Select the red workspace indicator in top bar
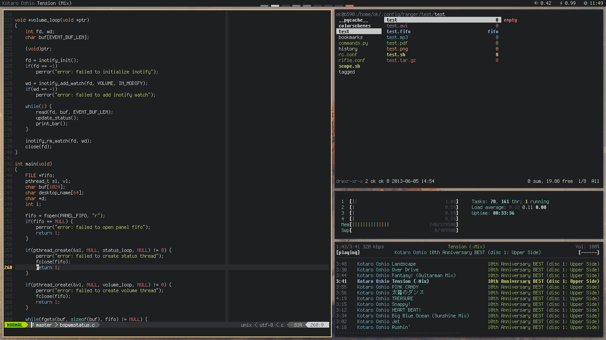The image size is (606, 340). click(x=350, y=6)
